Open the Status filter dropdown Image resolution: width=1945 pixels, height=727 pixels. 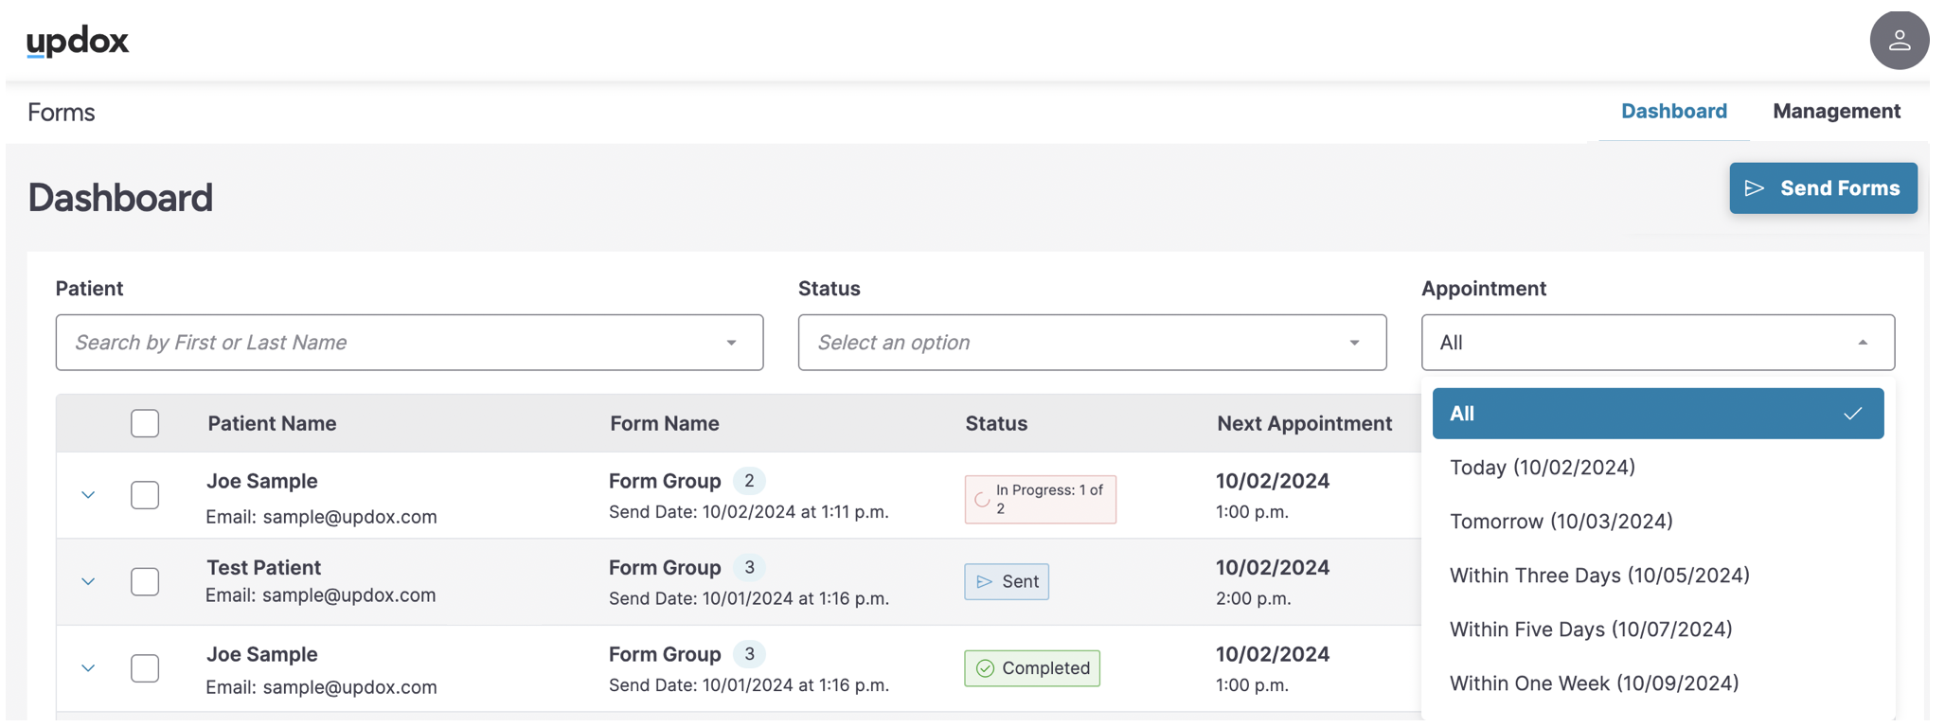tap(1092, 343)
